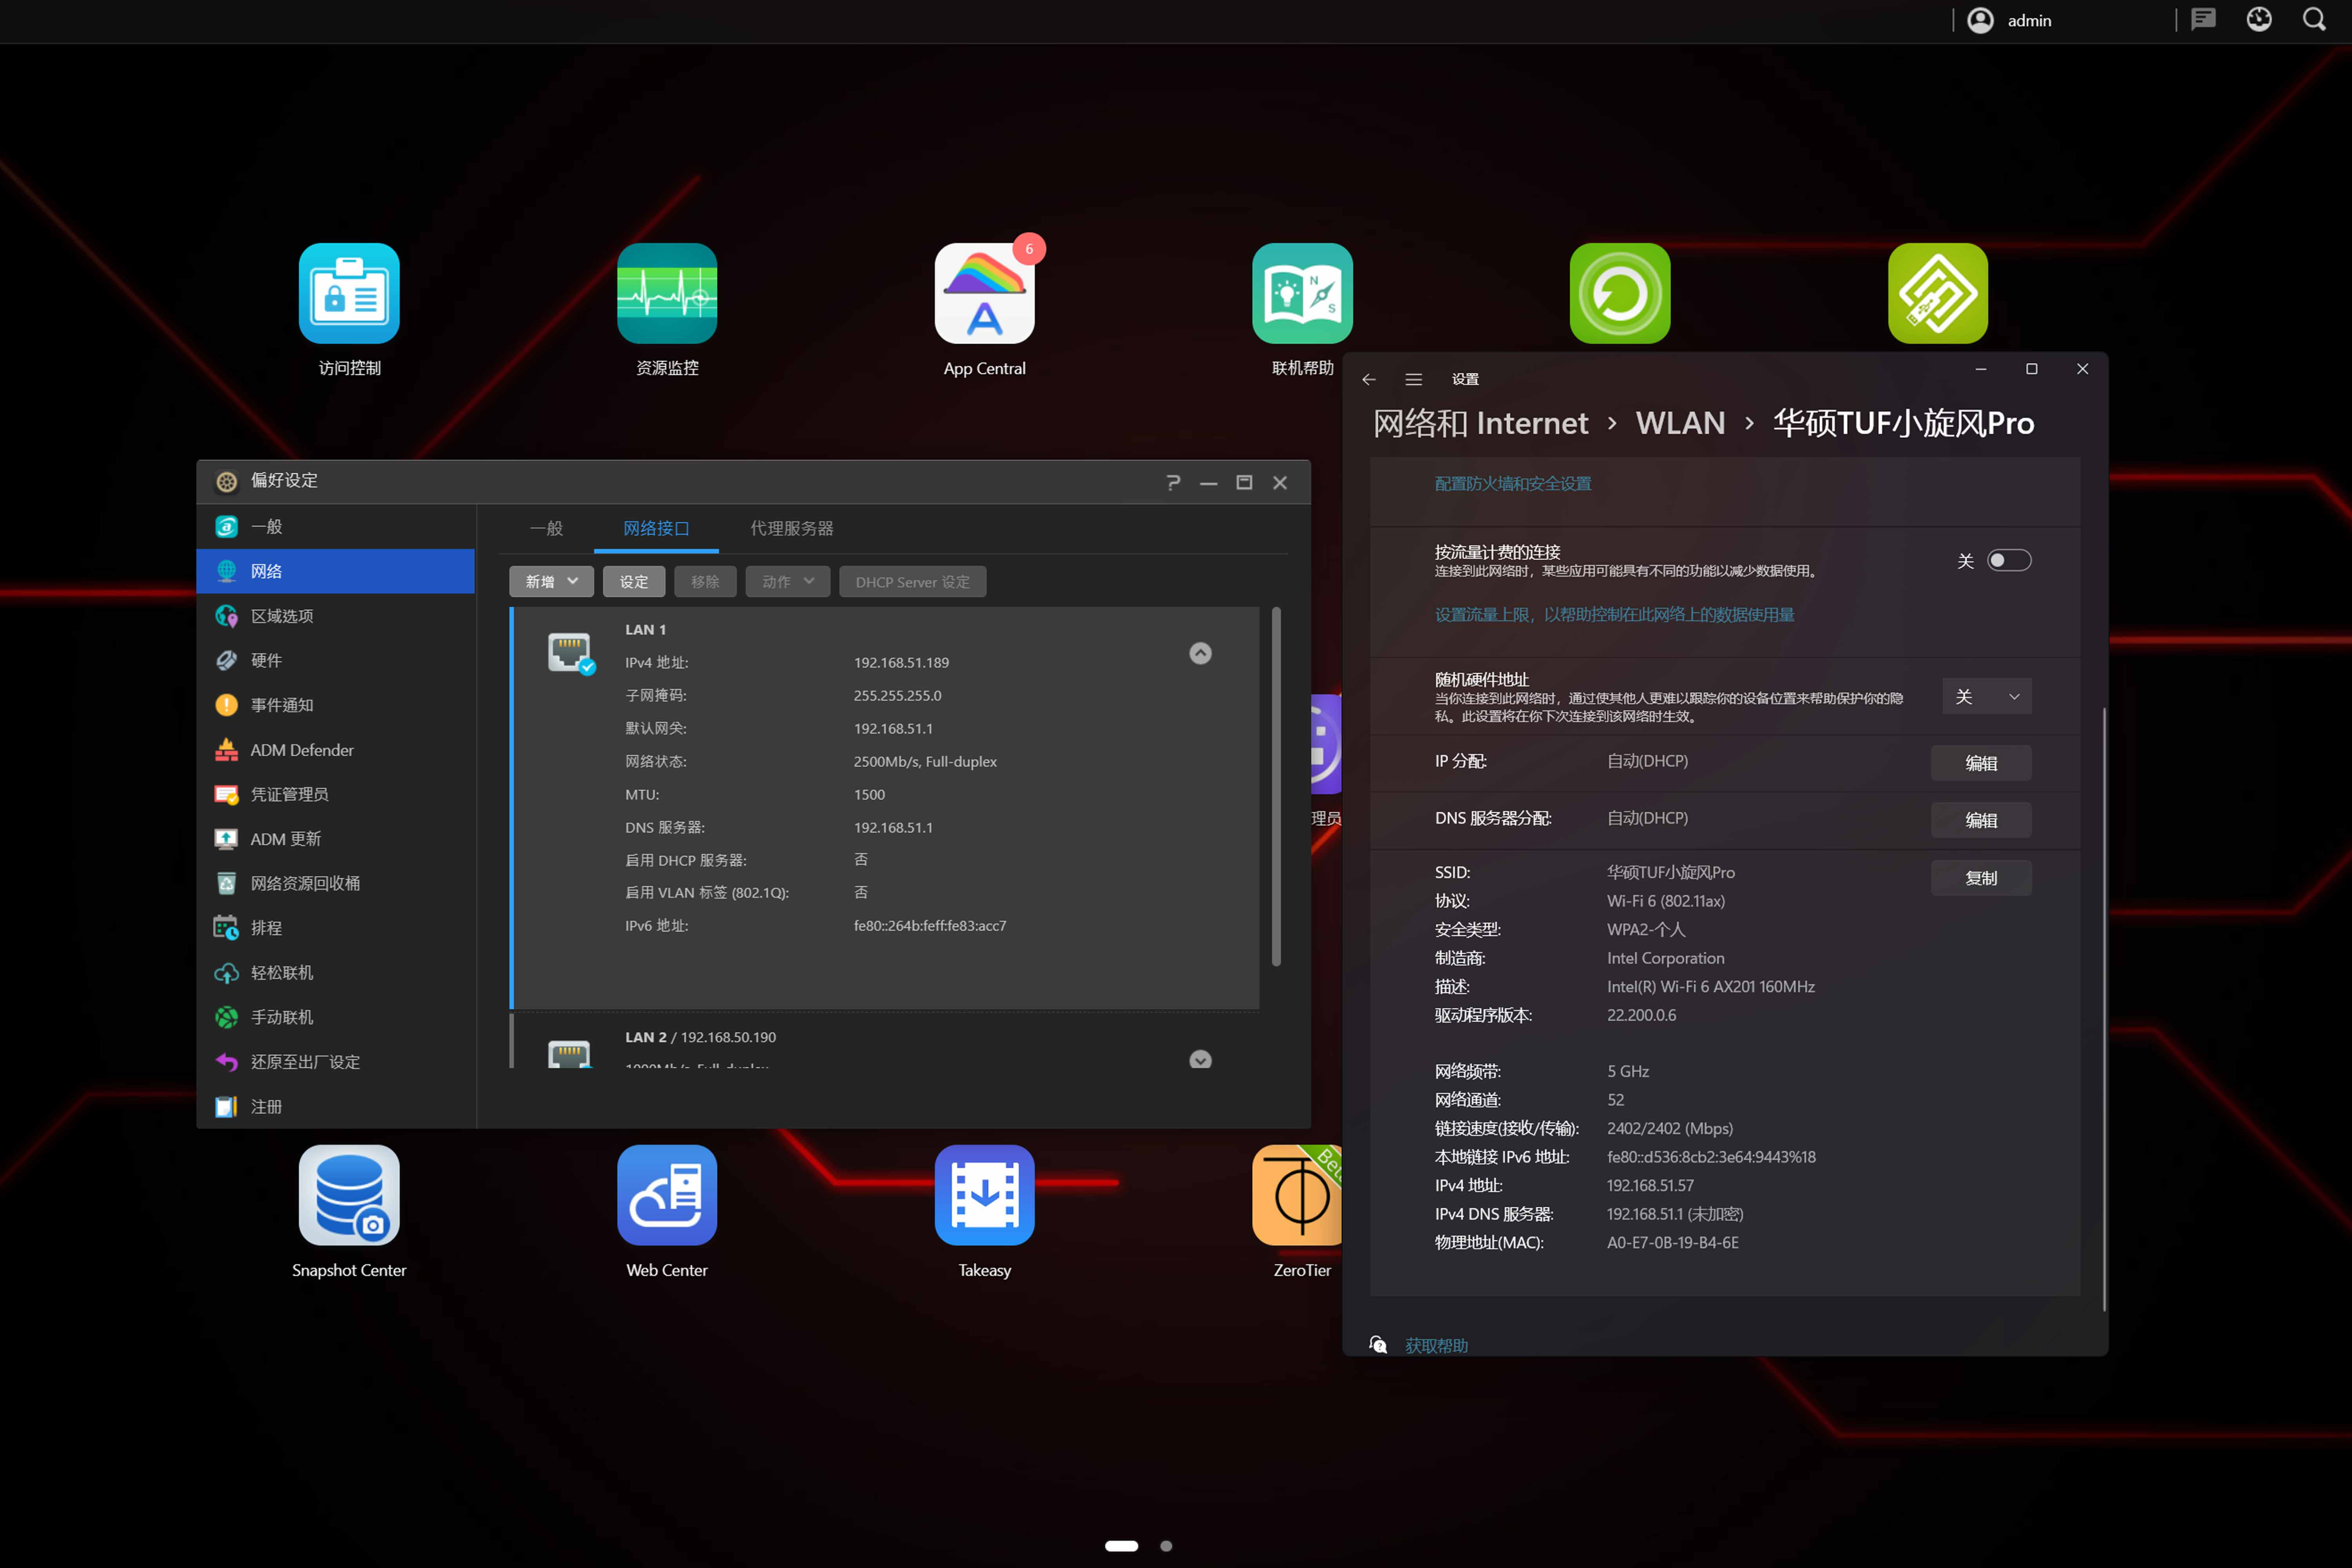
Task: Expand the LAN 2 interface details
Action: tap(1199, 1059)
